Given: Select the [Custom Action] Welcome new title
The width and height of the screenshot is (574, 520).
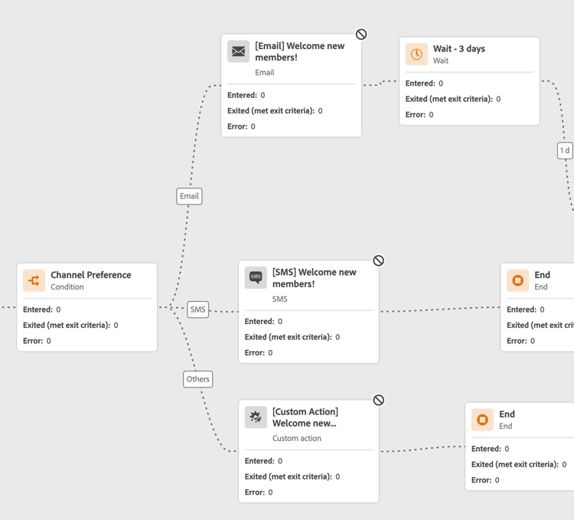Looking at the screenshot, I should point(305,417).
